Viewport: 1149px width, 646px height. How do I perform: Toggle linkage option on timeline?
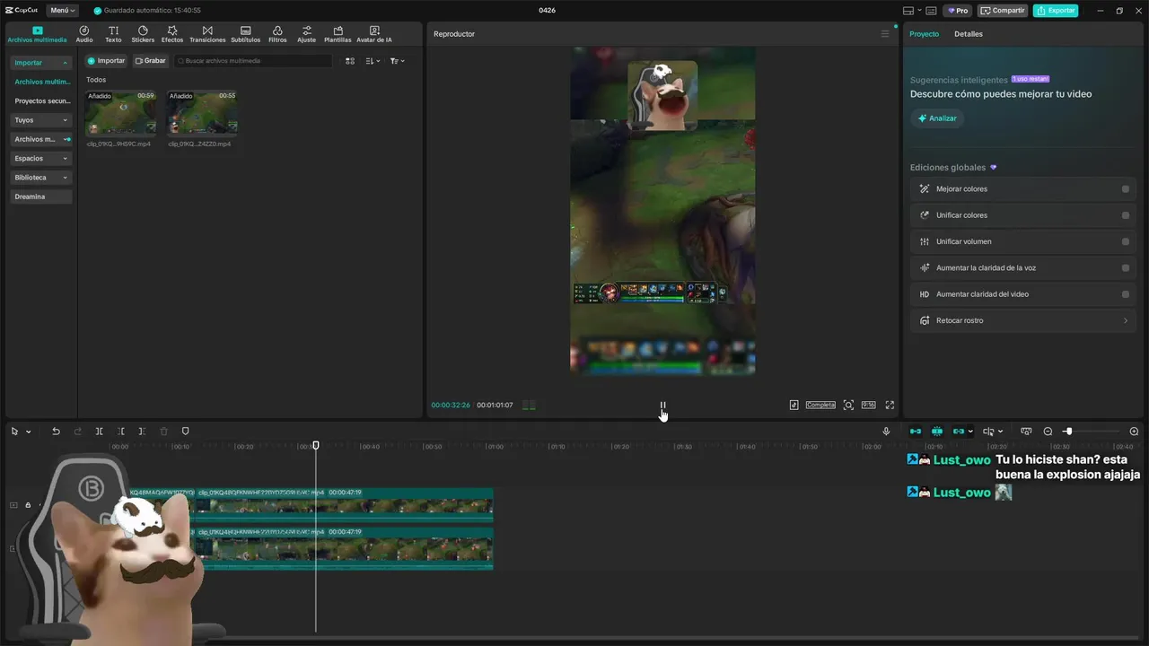[959, 432]
